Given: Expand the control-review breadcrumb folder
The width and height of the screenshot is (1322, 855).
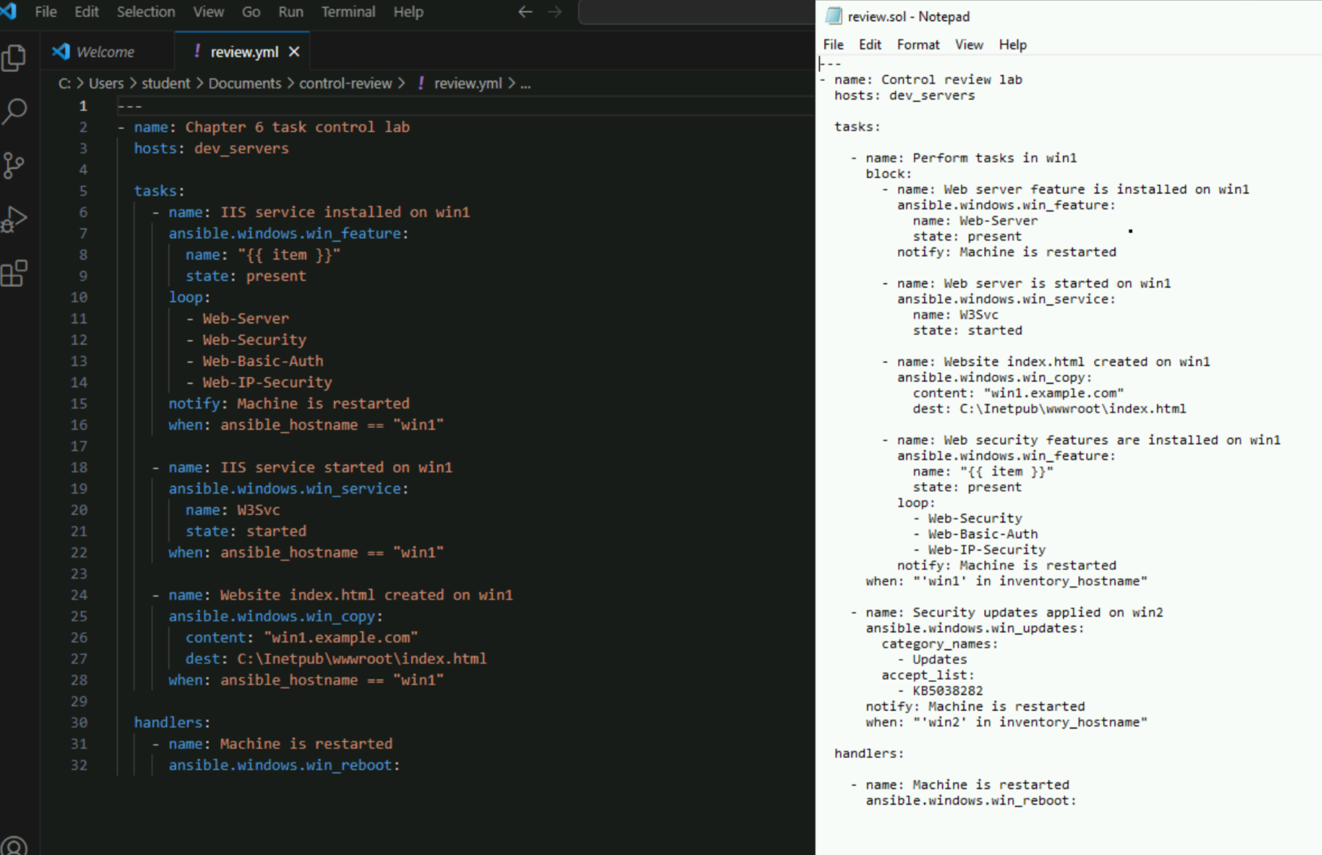Looking at the screenshot, I should click(x=345, y=83).
